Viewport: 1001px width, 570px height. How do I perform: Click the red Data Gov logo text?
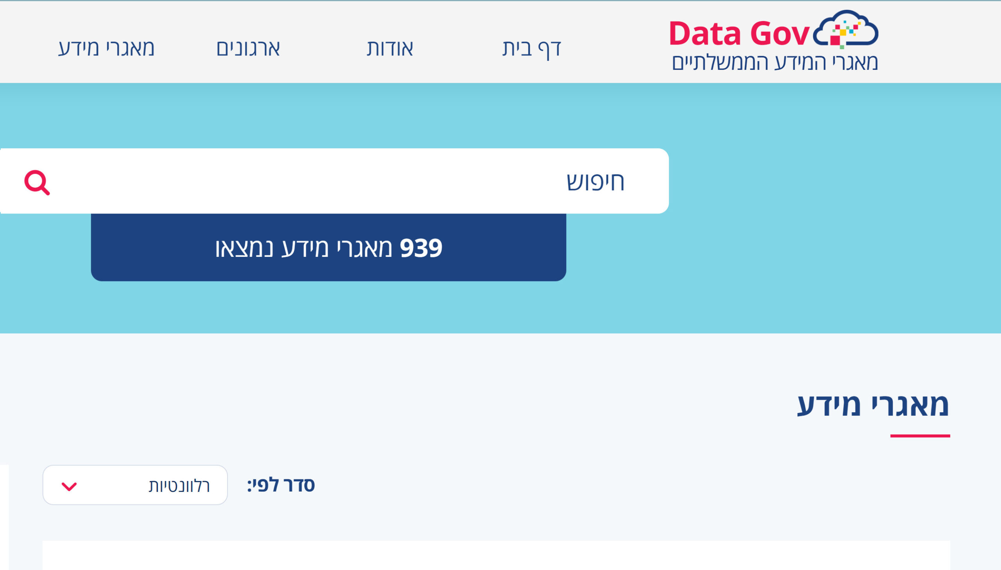(739, 34)
